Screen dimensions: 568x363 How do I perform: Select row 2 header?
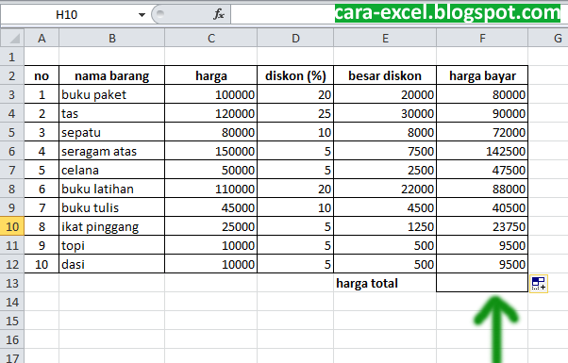pyautogui.click(x=12, y=75)
